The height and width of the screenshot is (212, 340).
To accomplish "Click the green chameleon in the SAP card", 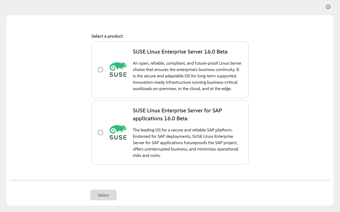I will 118,129.
